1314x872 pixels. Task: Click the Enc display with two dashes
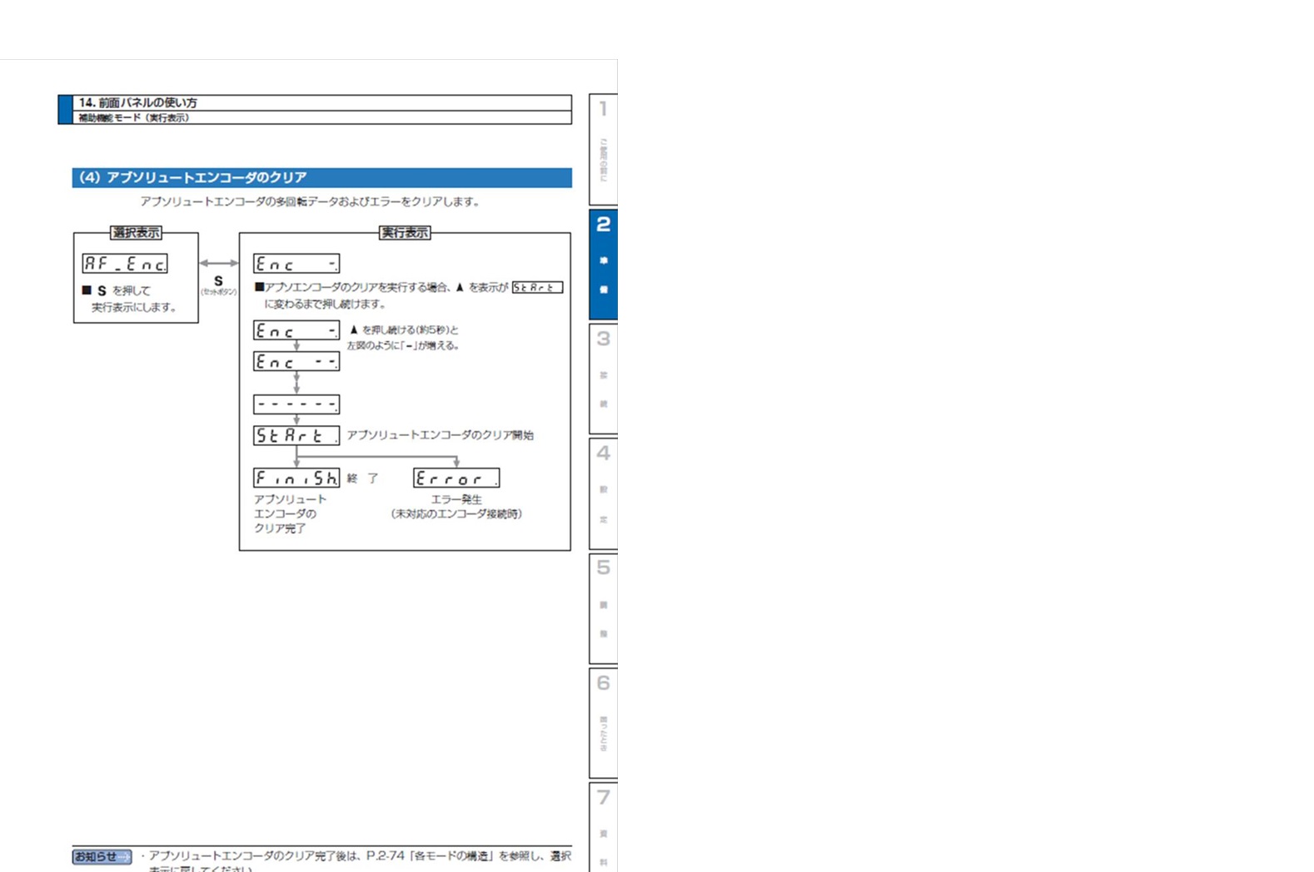point(296,362)
